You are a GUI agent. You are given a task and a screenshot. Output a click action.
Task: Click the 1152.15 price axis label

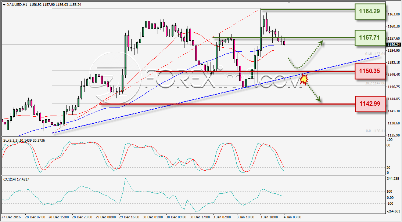(x=394, y=62)
